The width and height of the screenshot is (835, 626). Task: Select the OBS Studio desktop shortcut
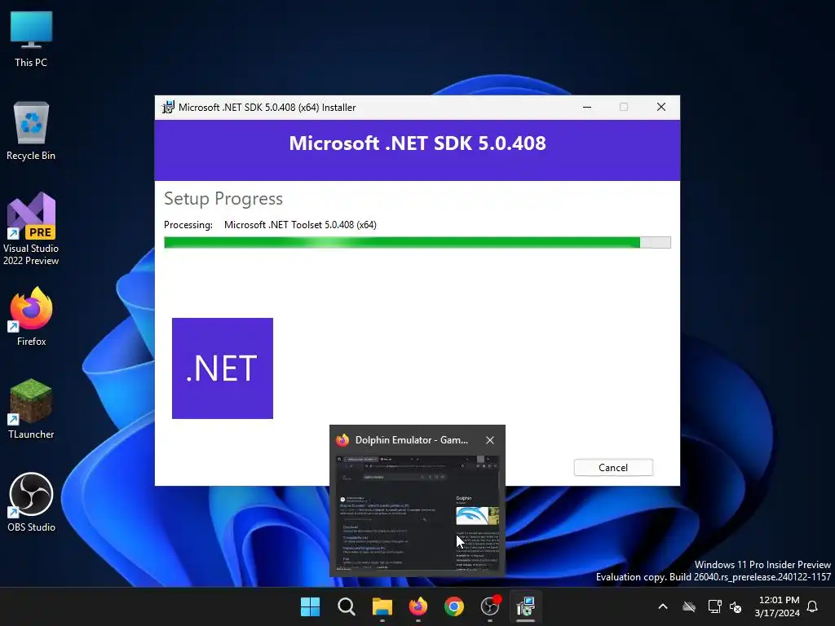pos(31,502)
